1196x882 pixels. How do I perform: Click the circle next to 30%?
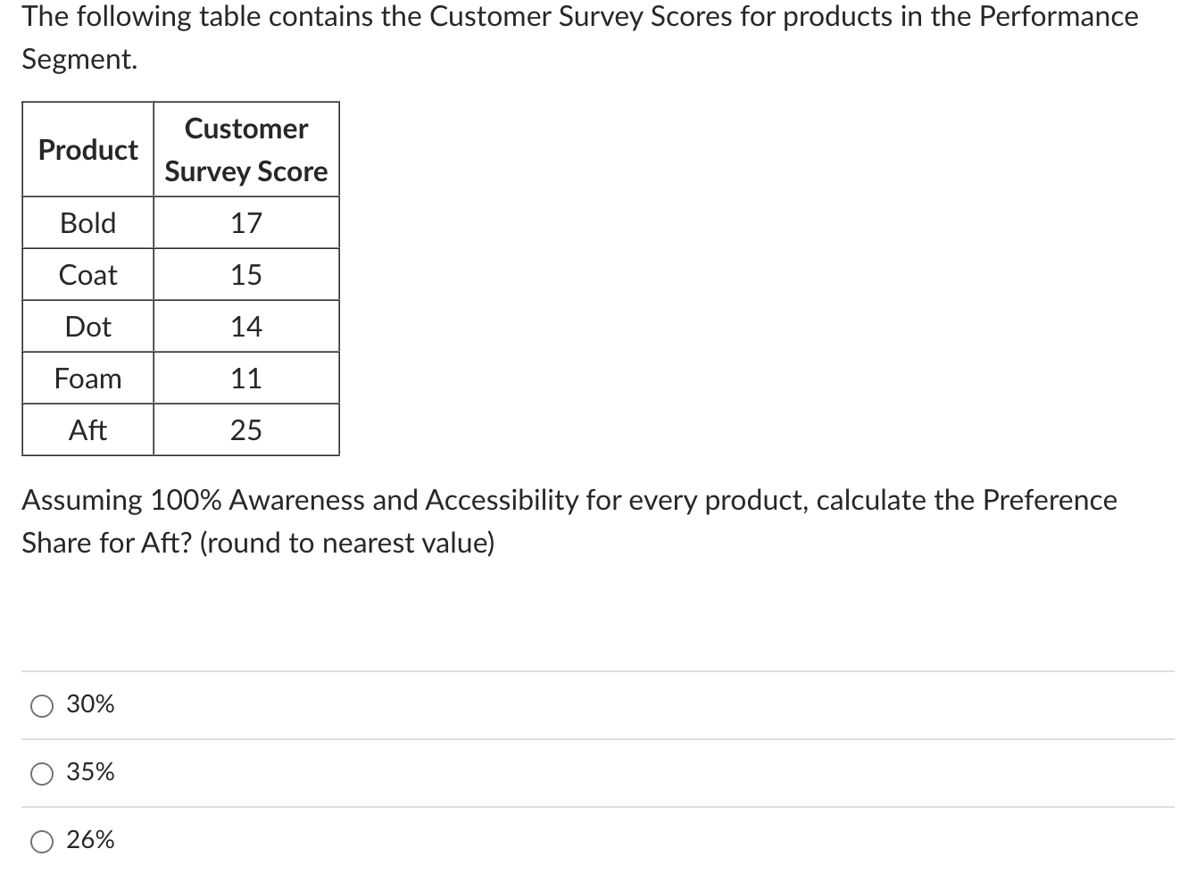[41, 705]
